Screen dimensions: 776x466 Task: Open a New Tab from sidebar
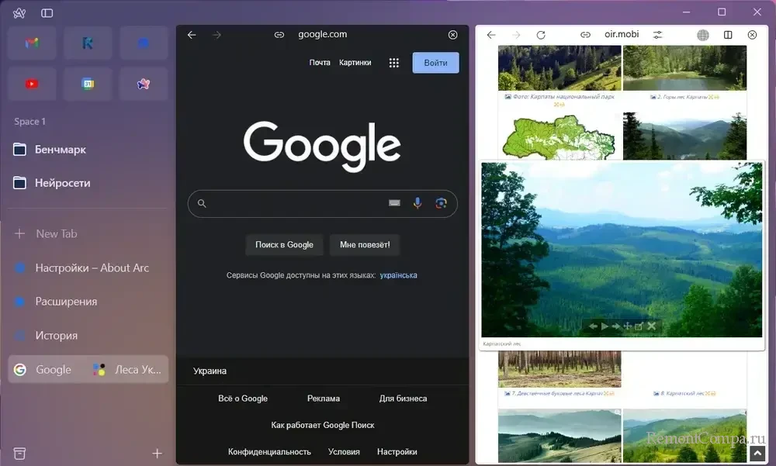coord(56,233)
